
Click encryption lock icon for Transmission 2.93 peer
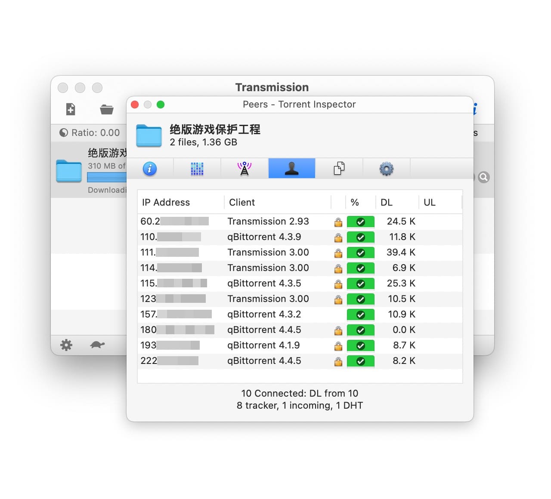(x=338, y=222)
